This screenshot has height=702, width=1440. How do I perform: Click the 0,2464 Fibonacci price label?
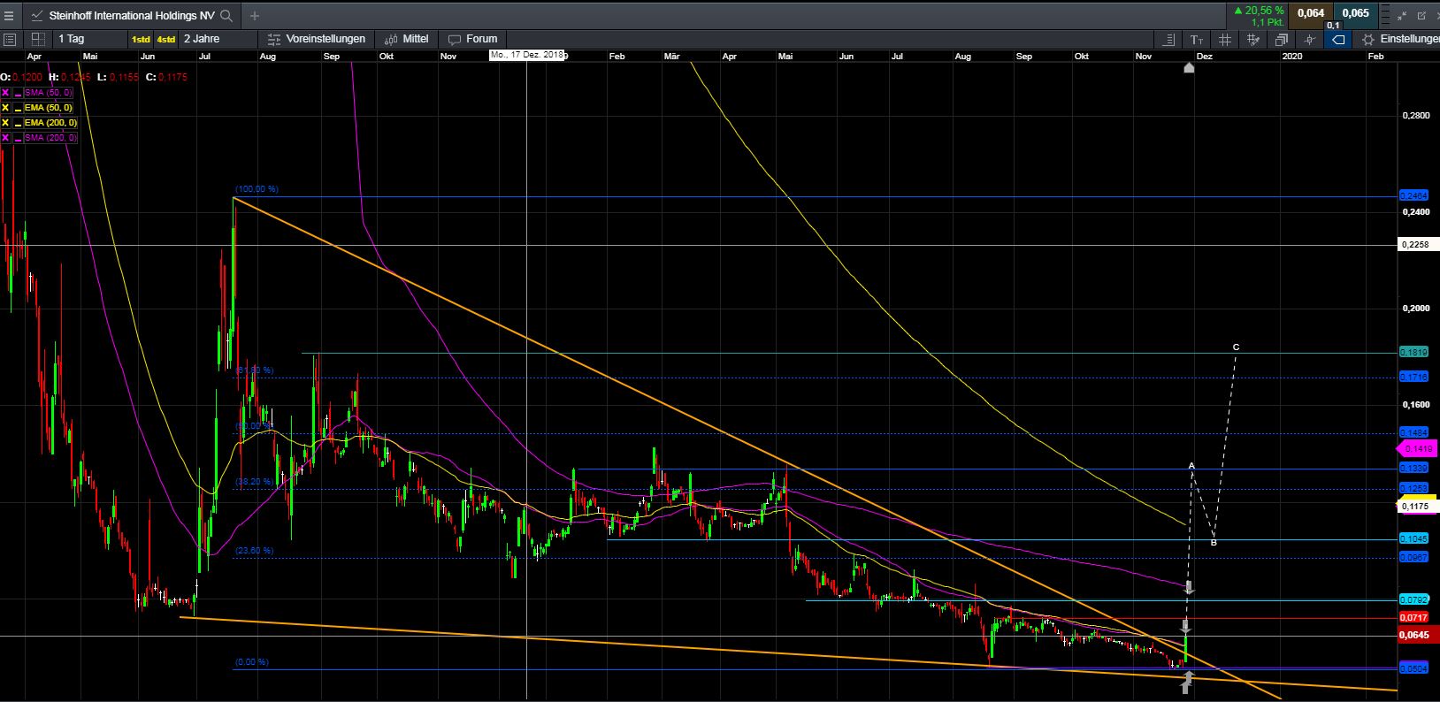point(1413,195)
